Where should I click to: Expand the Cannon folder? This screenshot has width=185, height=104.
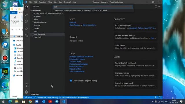(x=47, y=16)
